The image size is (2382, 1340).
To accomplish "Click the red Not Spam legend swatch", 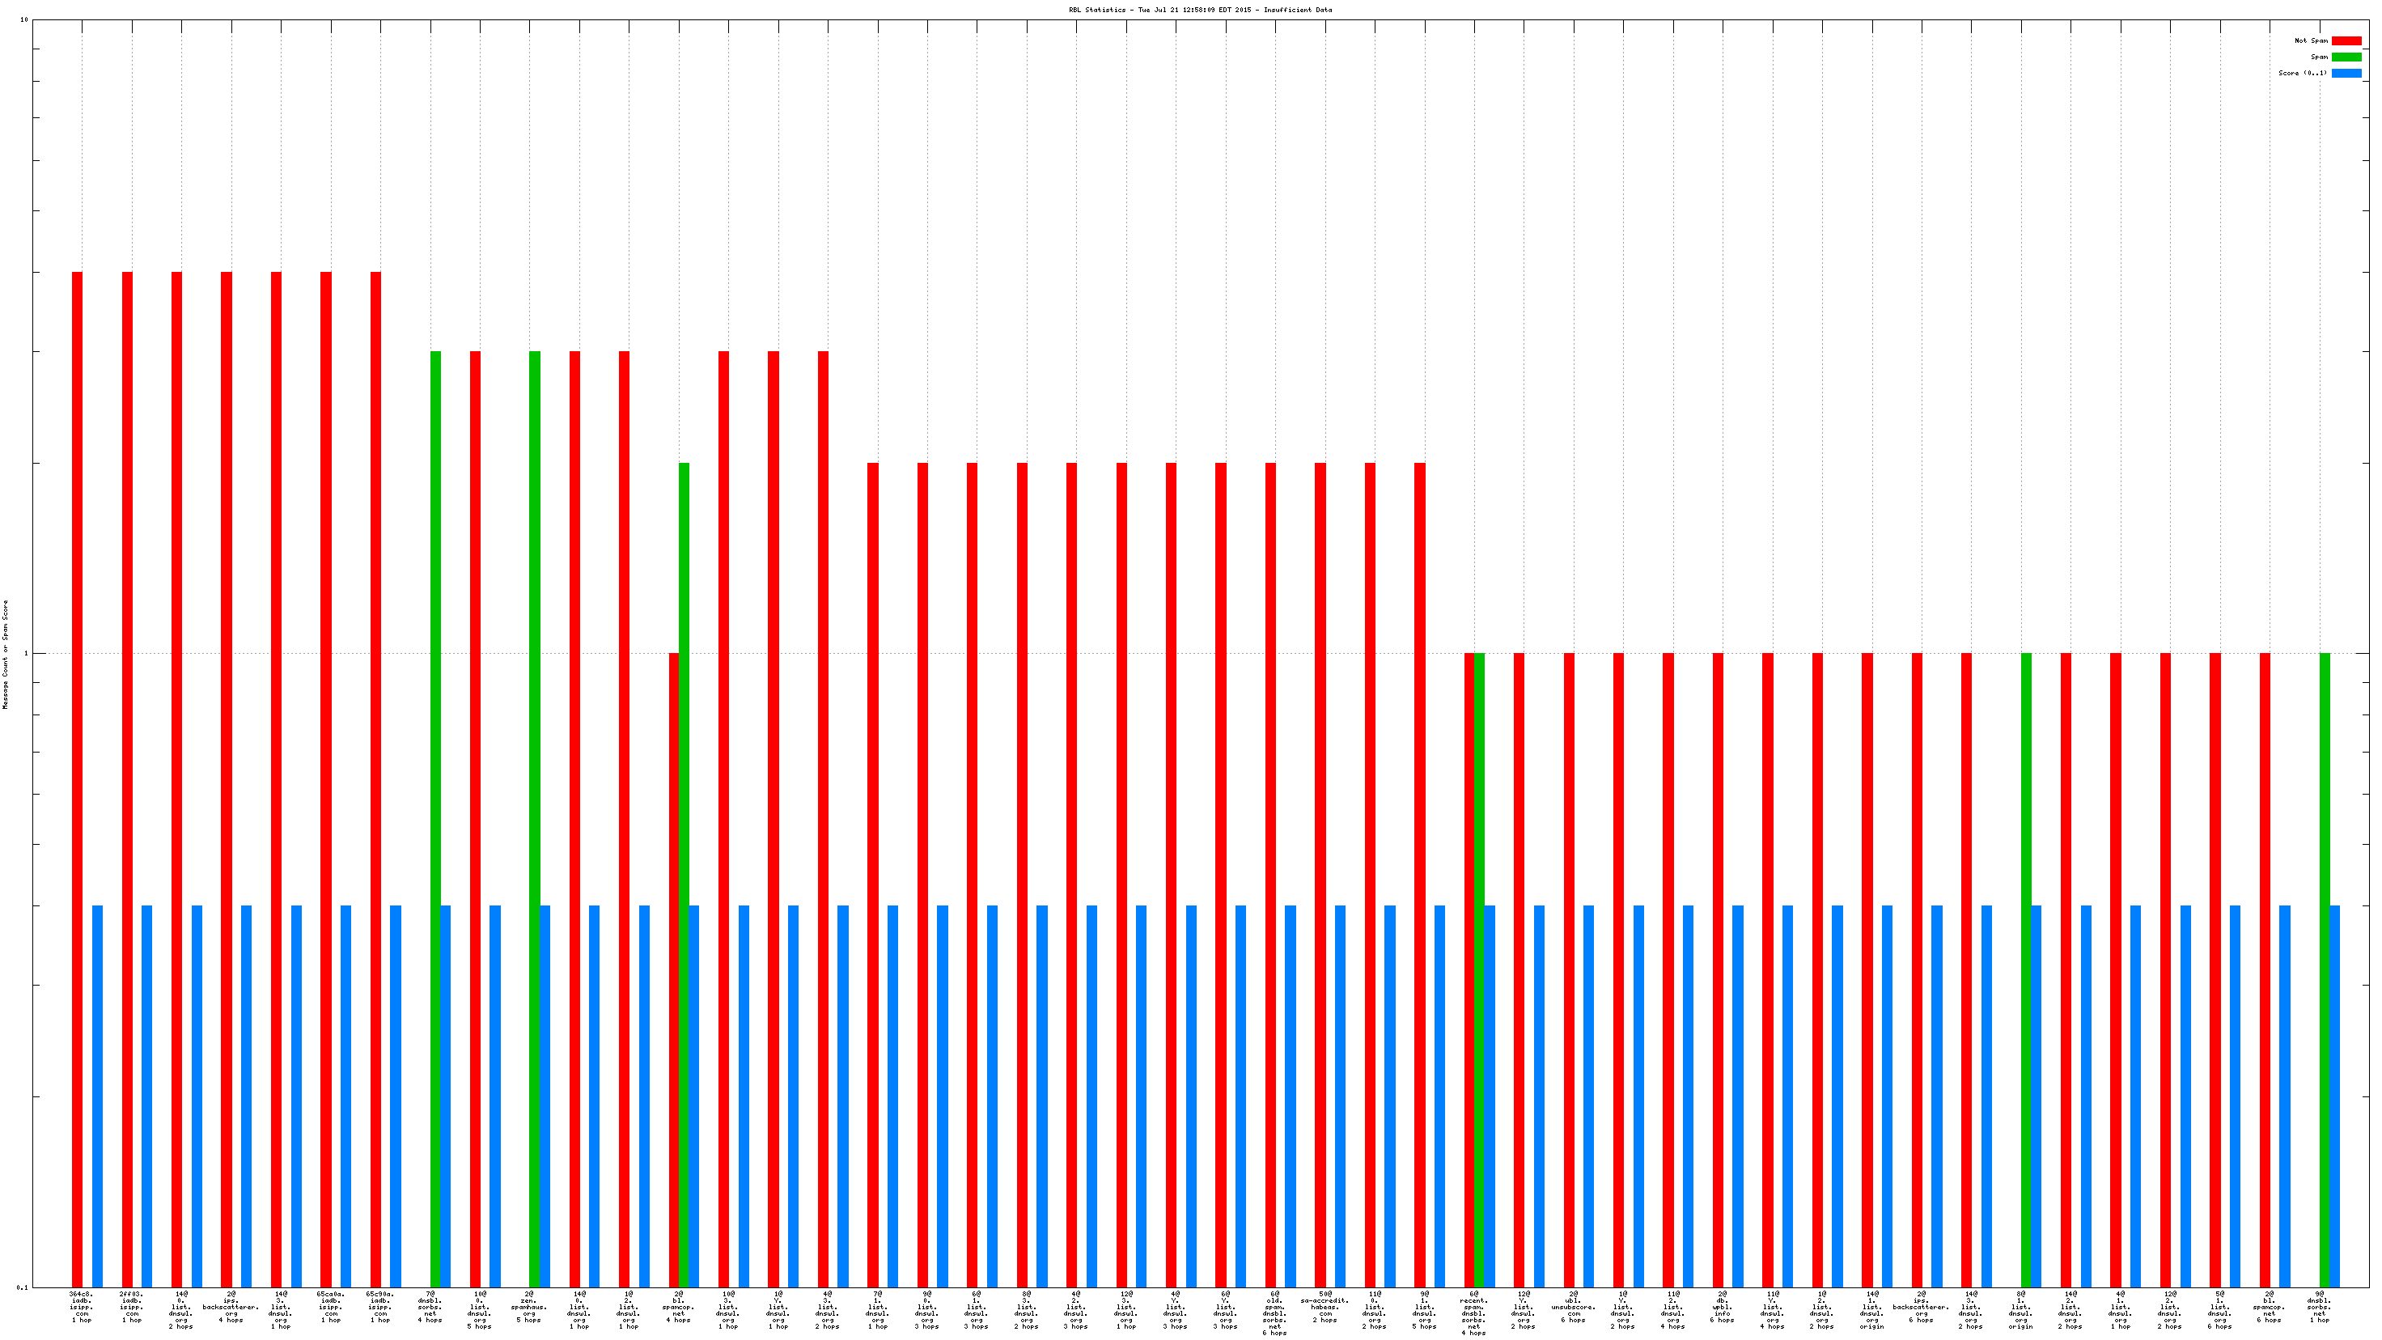I will click(2346, 40).
